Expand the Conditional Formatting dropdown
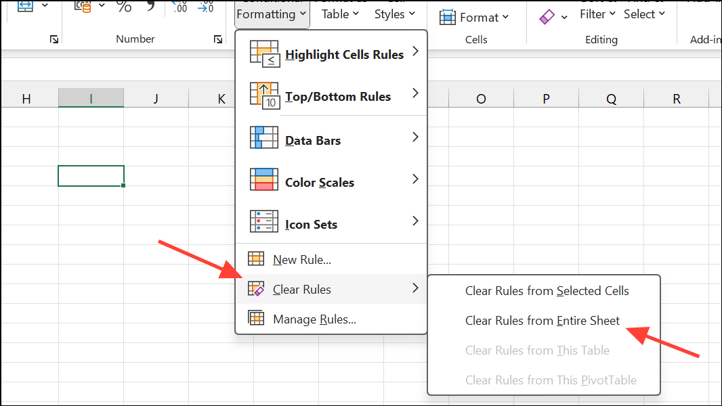722x406 pixels. pyautogui.click(x=271, y=14)
